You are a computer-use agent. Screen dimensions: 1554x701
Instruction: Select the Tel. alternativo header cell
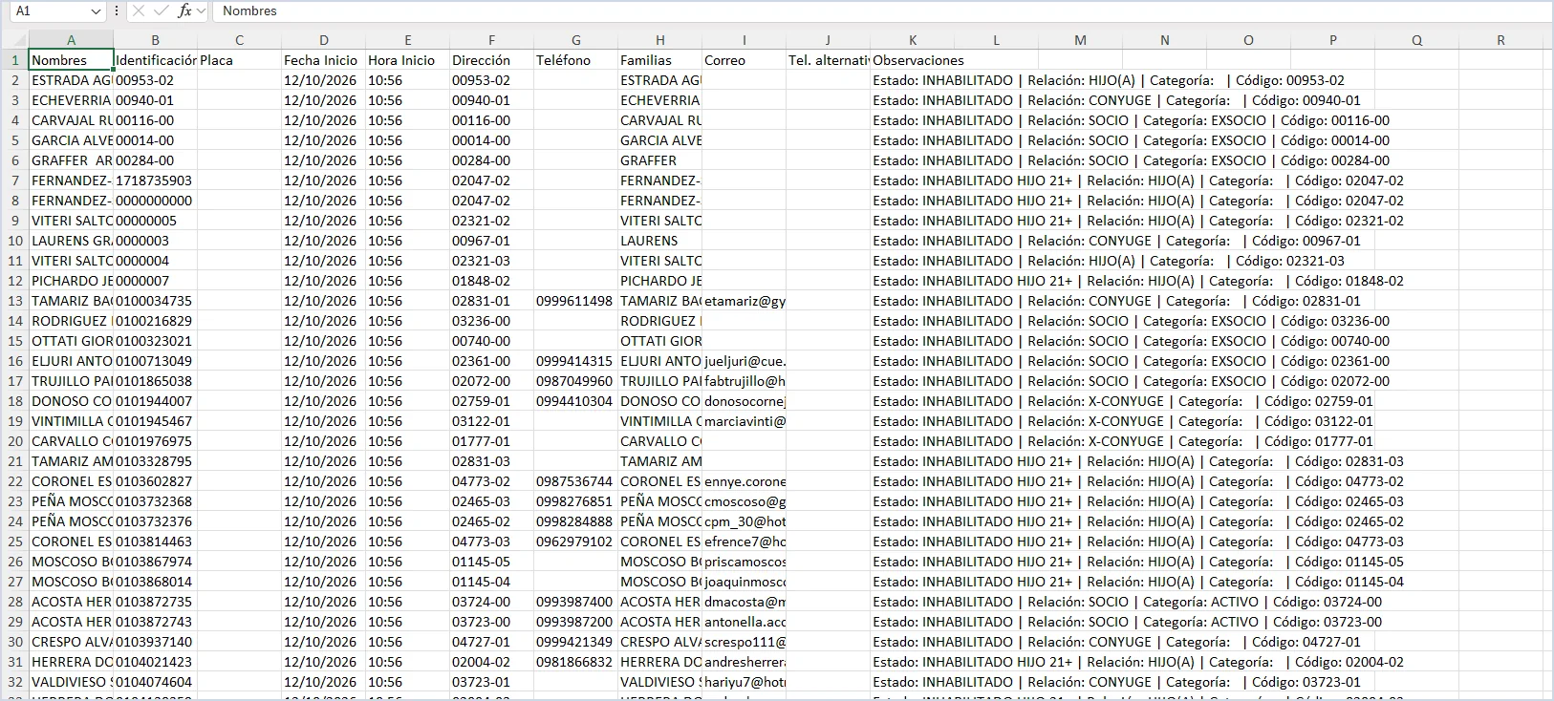(828, 60)
